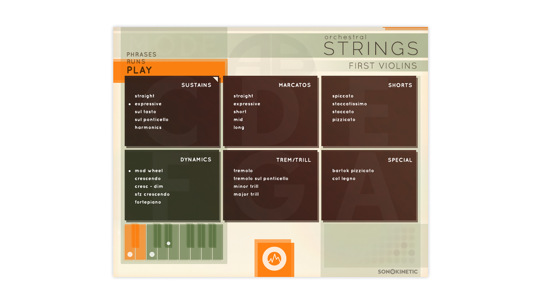Select tremolo sul ponticello articulation
541x304 pixels.
point(261,178)
